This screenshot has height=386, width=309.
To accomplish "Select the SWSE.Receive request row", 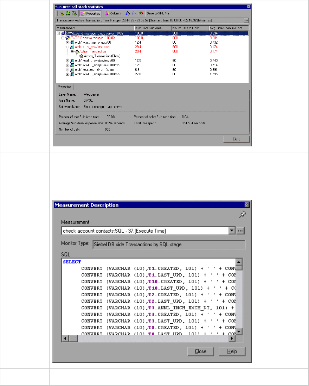I will 152,38.
